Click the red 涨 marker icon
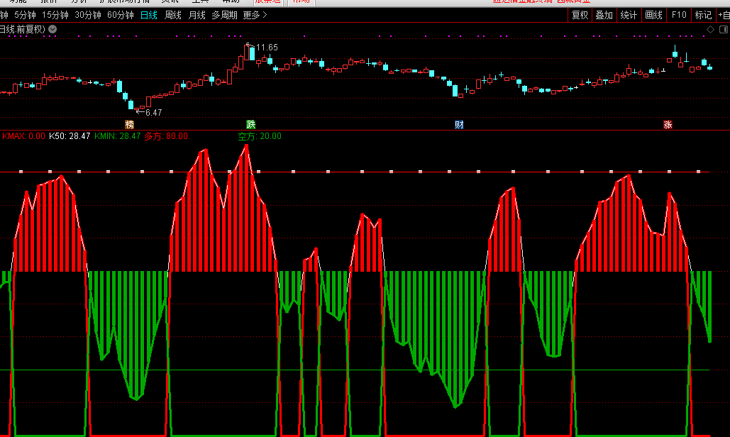Screen dimensions: 730x437 (x=668, y=124)
